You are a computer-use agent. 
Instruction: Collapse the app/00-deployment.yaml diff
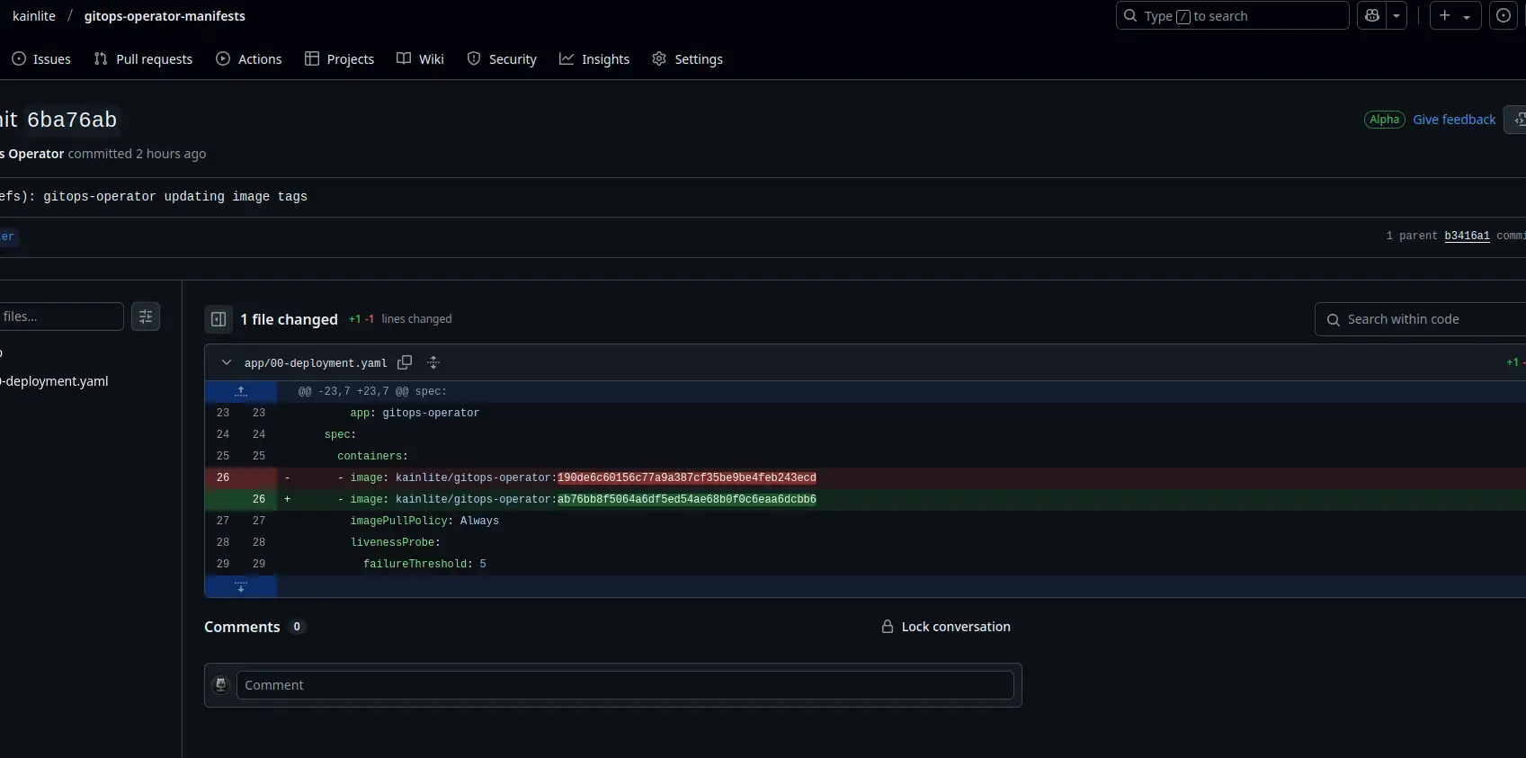pos(227,362)
